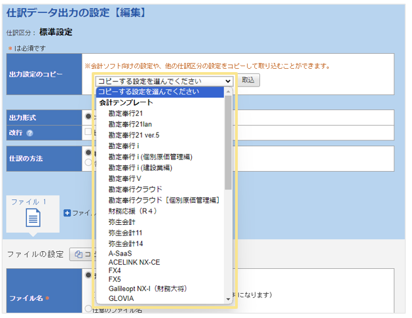Click the blue plus add-file icon
The image size is (412, 318).
pyautogui.click(x=67, y=212)
